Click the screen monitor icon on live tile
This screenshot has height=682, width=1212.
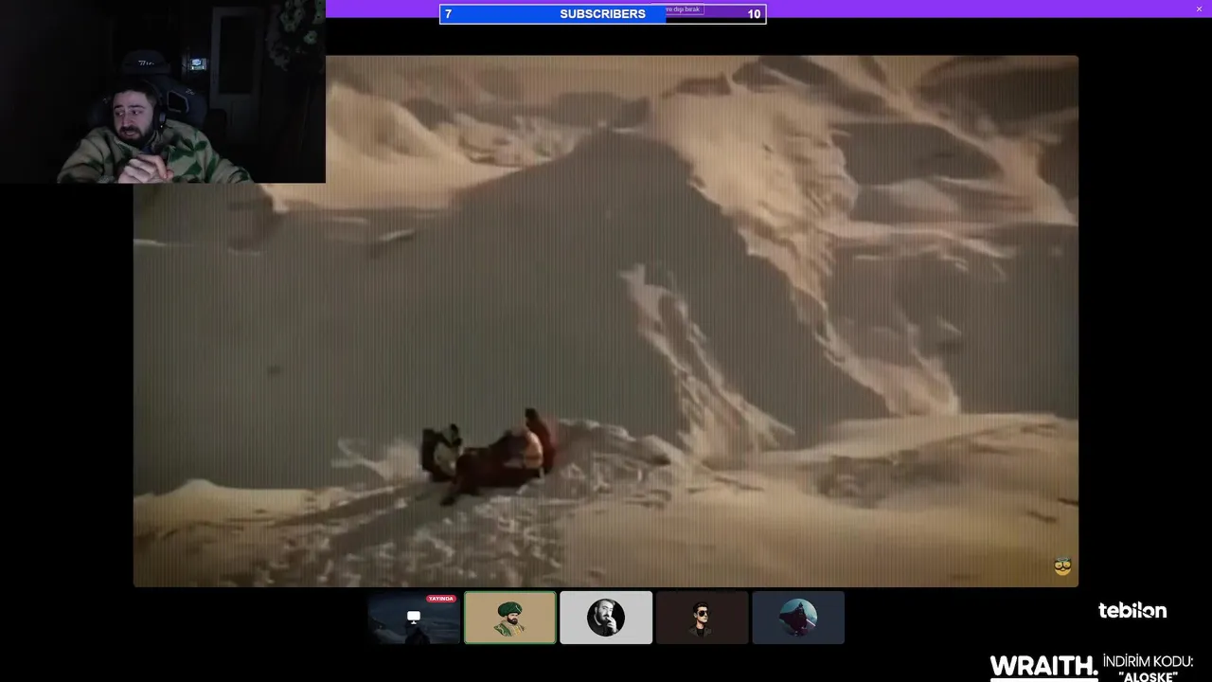(x=414, y=617)
